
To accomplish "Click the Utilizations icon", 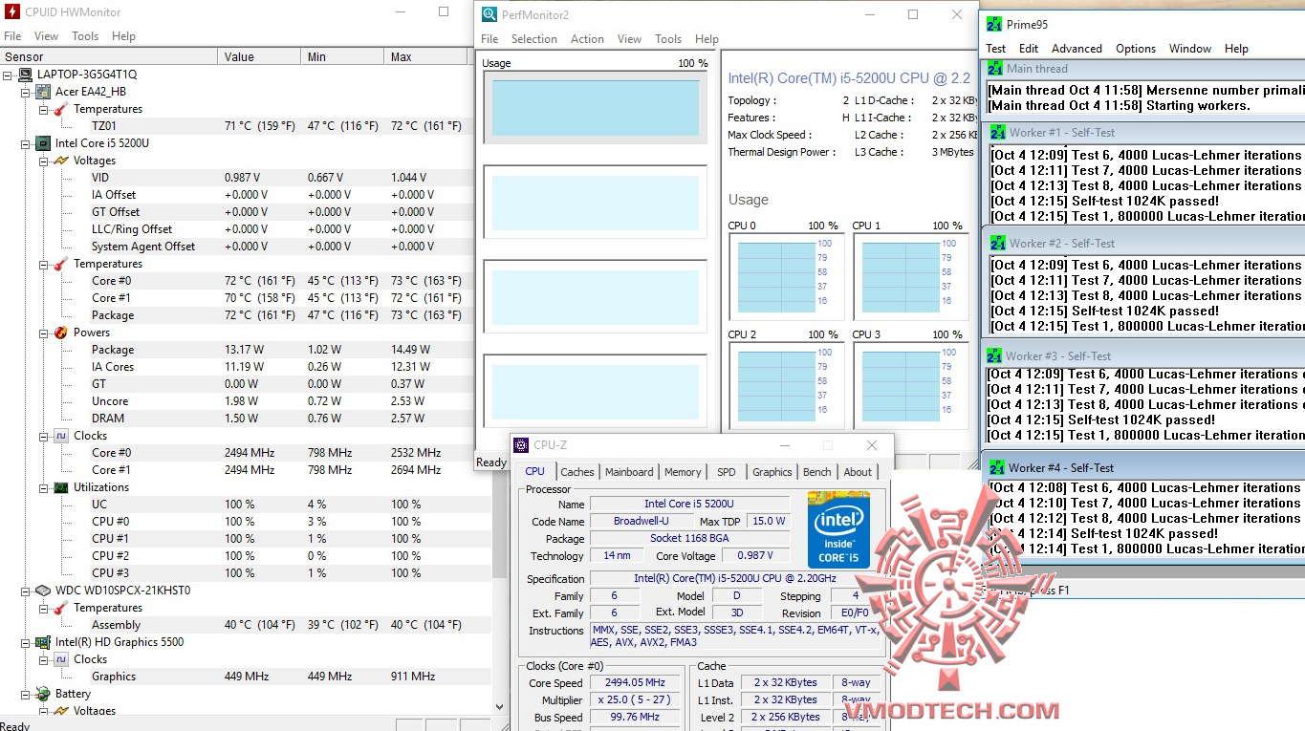I will (59, 487).
